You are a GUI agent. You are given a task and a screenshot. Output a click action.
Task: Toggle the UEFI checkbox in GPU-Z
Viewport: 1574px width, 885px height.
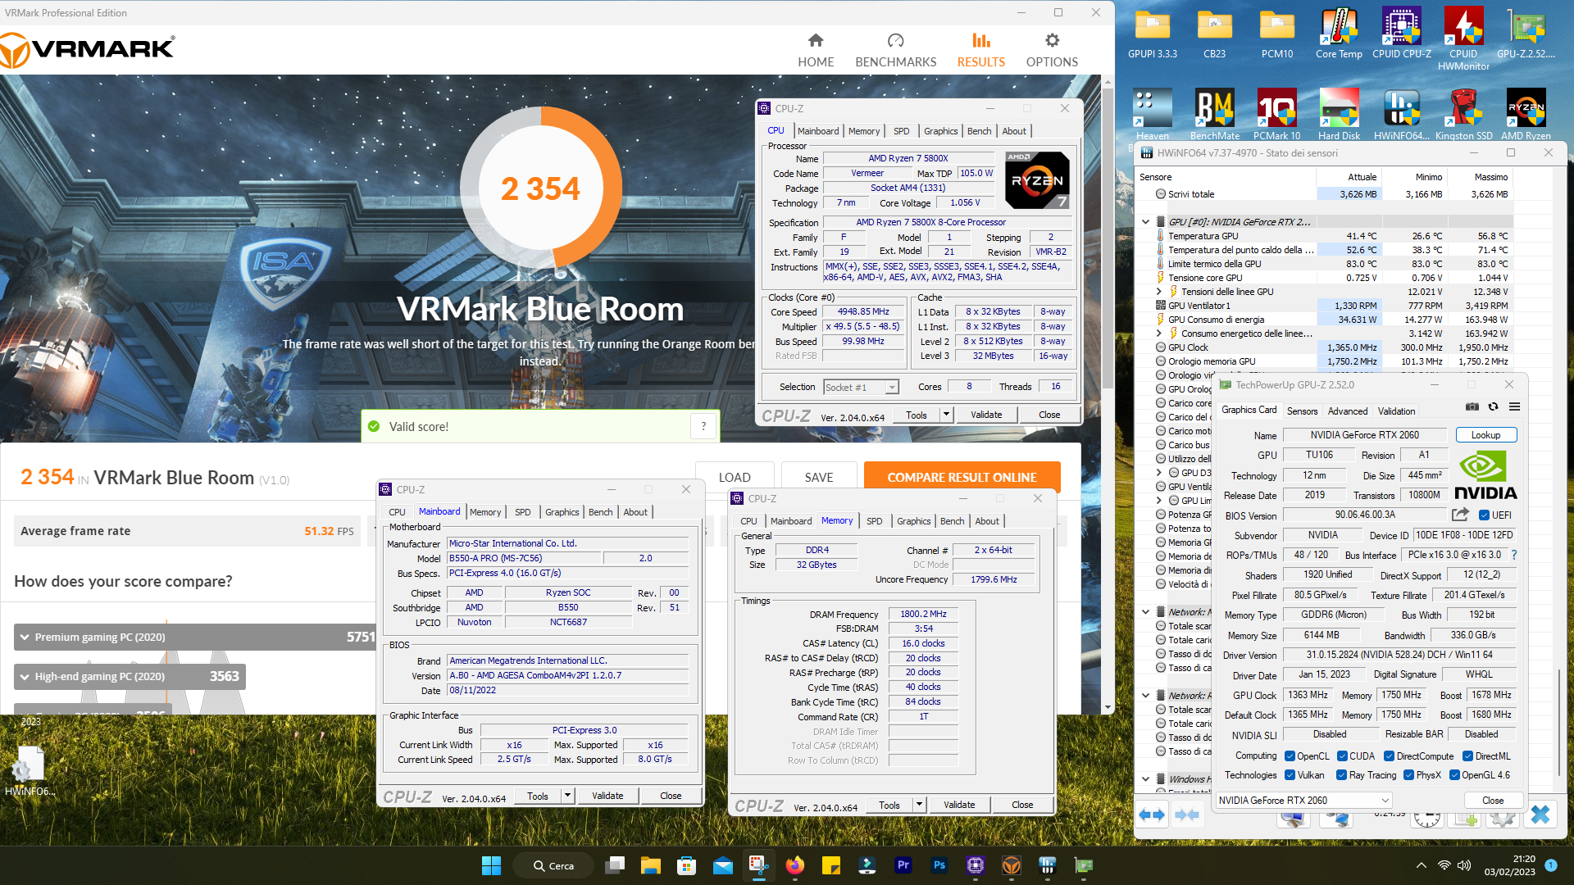pos(1484,515)
